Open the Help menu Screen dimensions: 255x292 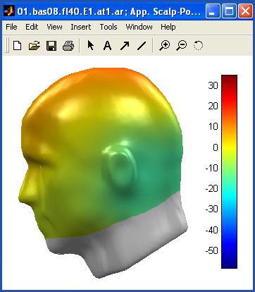tap(168, 27)
